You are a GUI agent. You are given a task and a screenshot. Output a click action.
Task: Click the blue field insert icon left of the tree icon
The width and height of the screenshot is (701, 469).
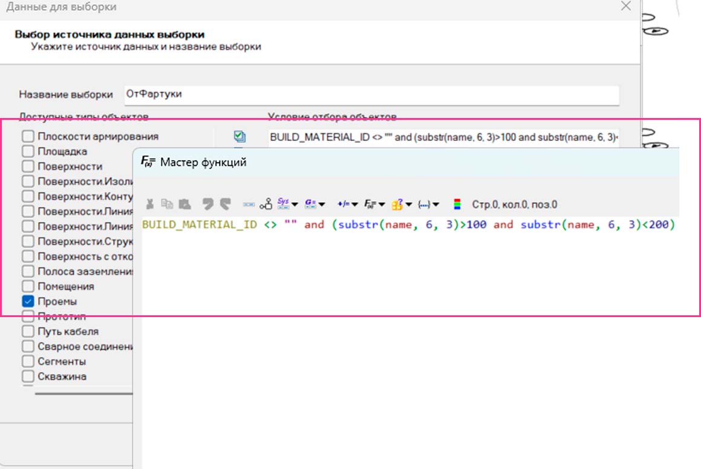249,205
